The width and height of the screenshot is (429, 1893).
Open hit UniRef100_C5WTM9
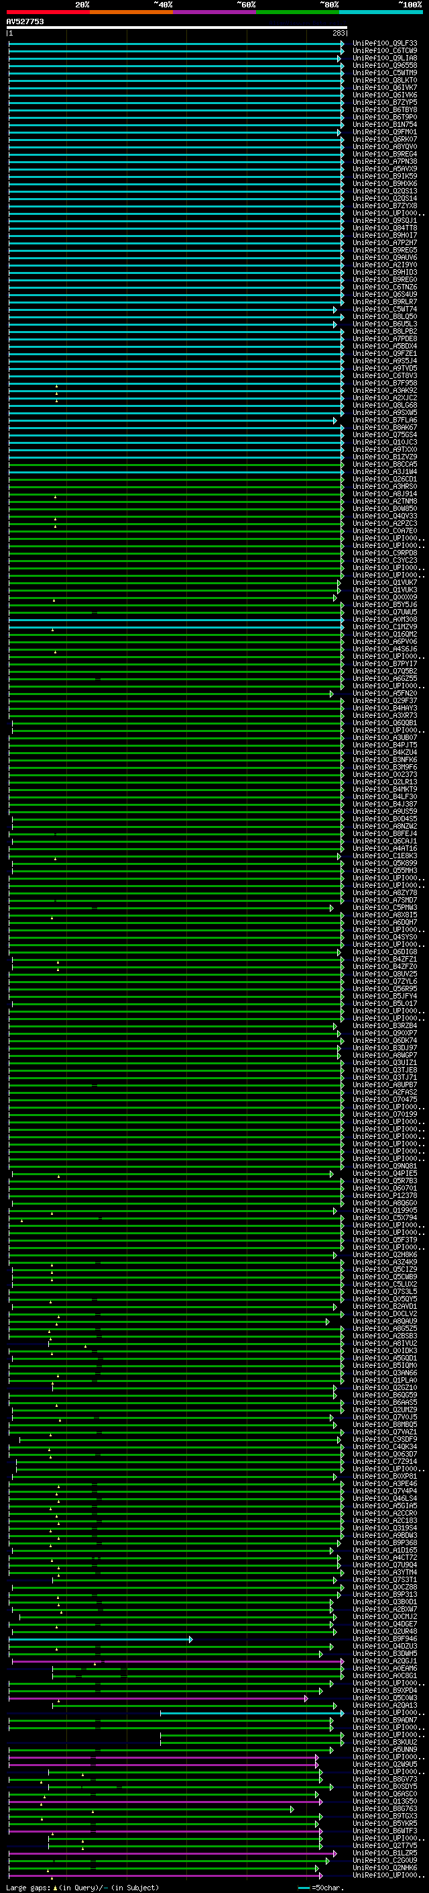(x=385, y=73)
